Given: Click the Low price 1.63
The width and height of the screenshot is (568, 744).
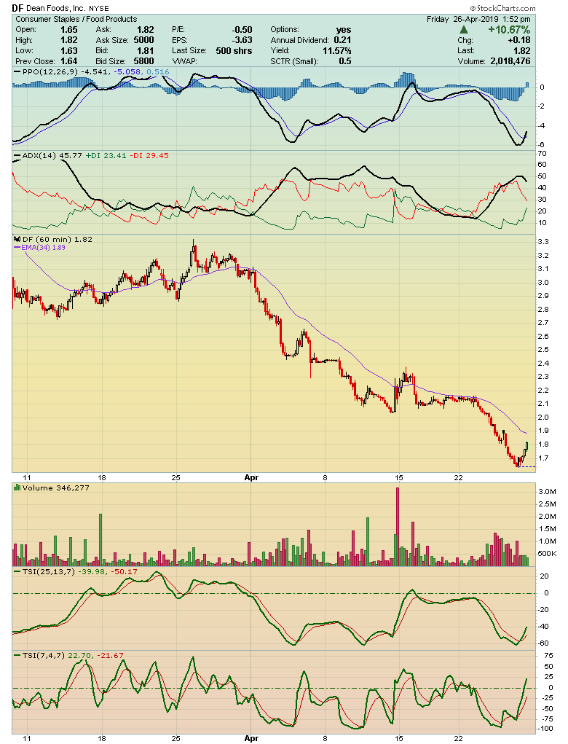Looking at the screenshot, I should click(68, 51).
